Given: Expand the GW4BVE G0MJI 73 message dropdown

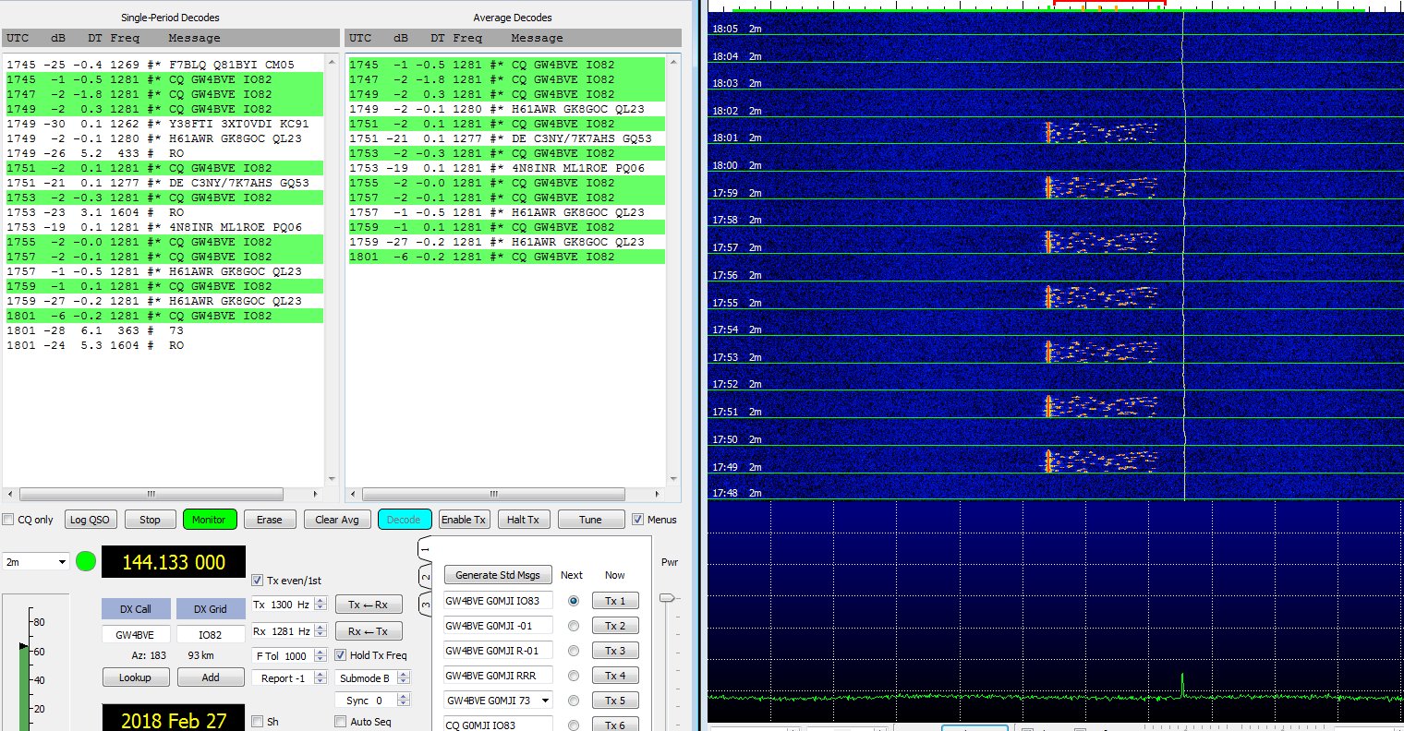Looking at the screenshot, I should (545, 701).
